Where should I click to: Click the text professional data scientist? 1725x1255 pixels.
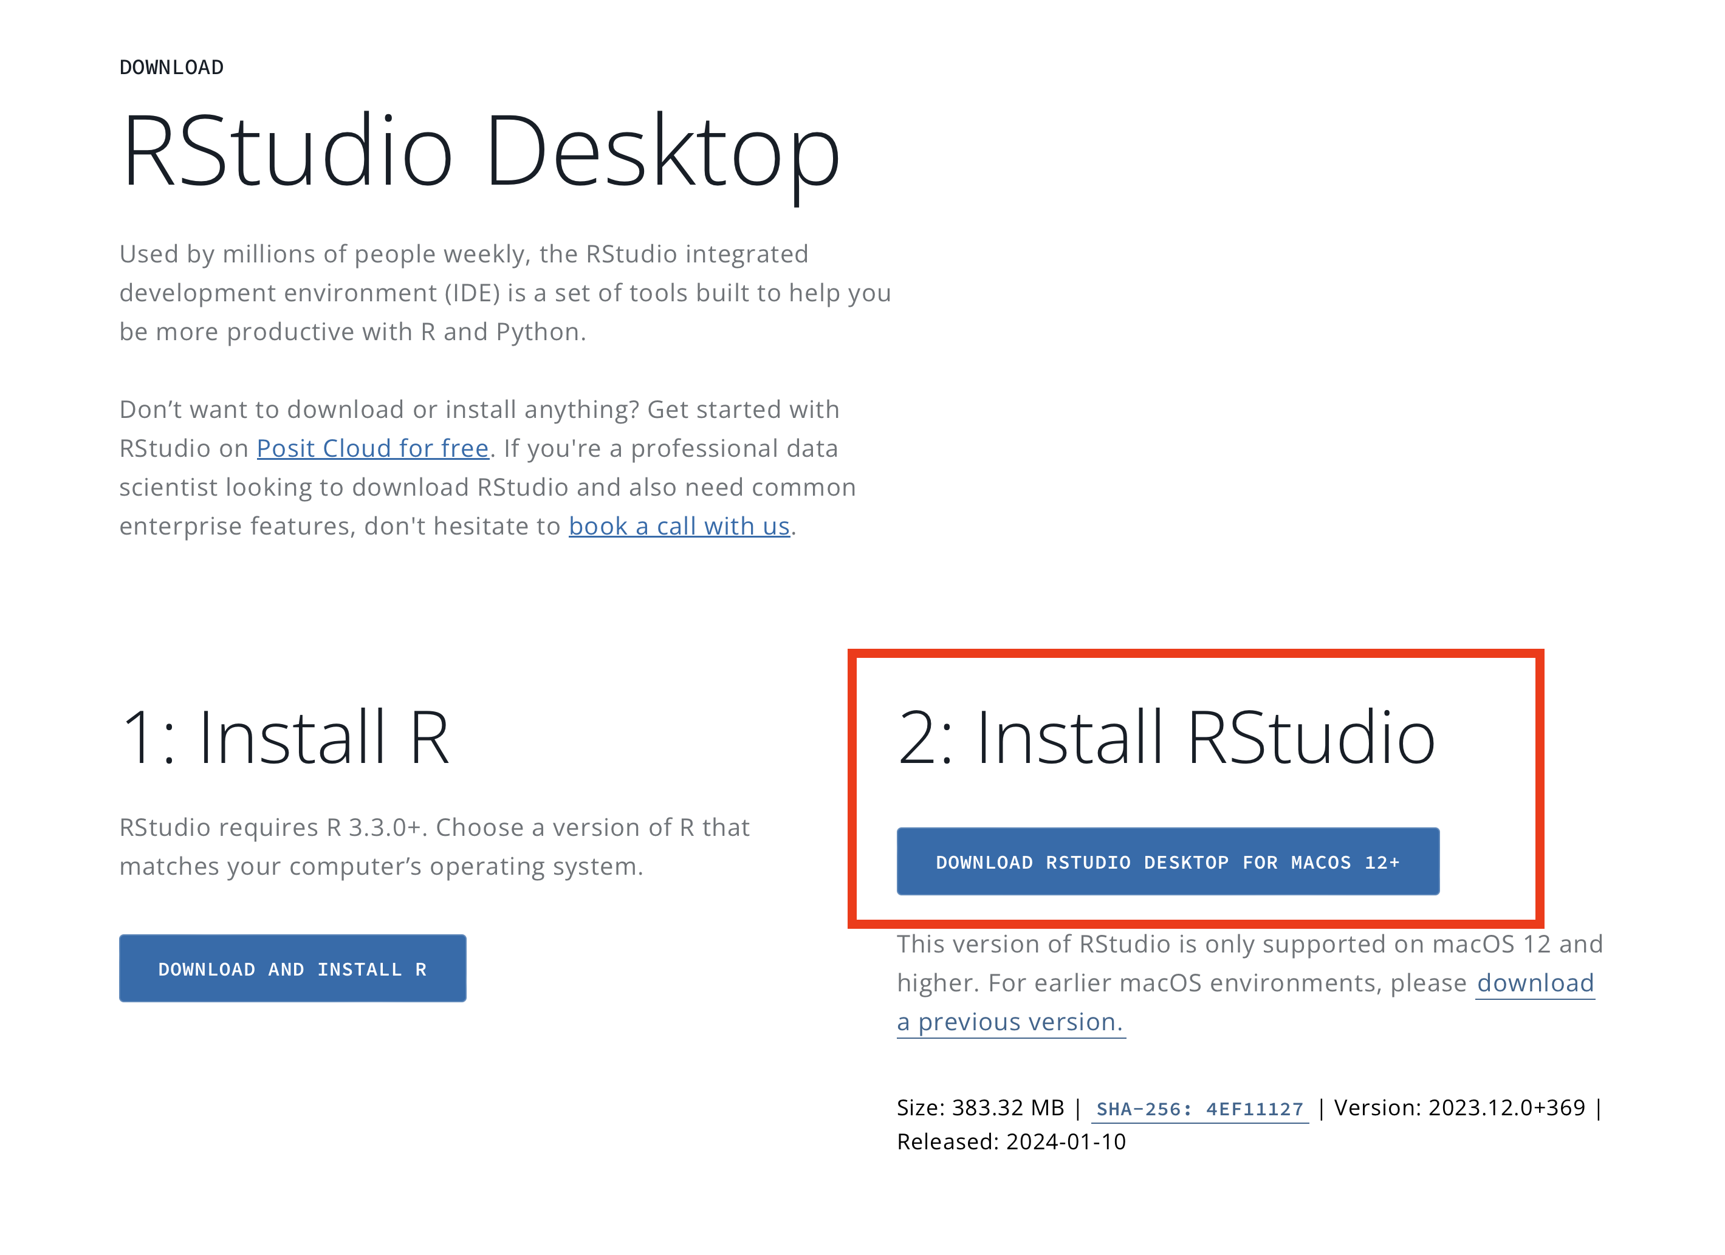click(734, 449)
